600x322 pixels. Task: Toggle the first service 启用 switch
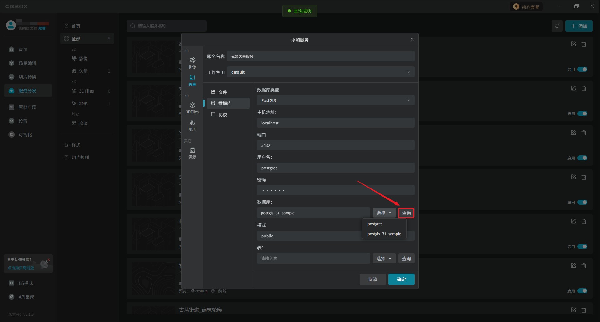582,69
